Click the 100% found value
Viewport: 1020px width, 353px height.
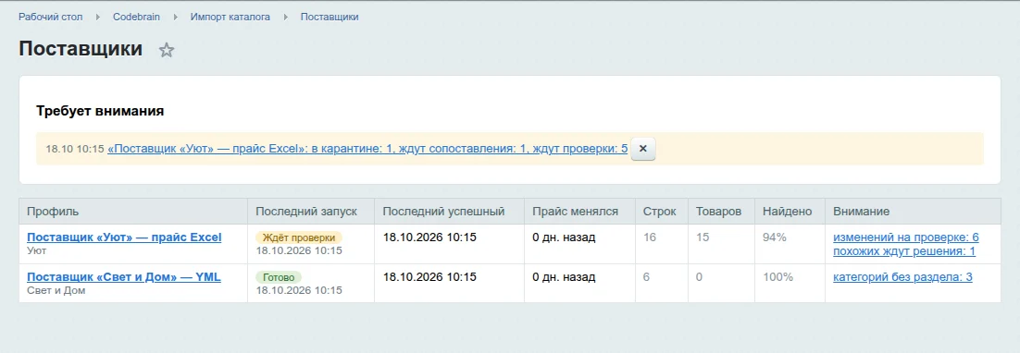click(777, 277)
